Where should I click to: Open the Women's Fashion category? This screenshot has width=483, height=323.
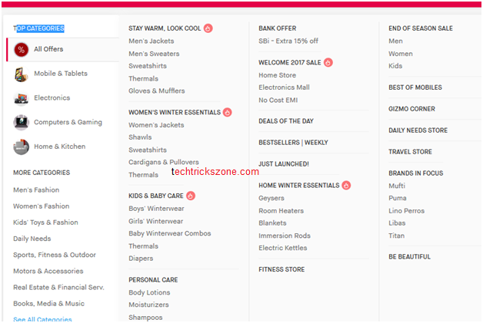pos(41,206)
